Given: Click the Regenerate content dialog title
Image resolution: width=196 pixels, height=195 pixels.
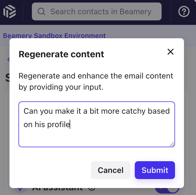Looking at the screenshot, I should coord(61,54).
